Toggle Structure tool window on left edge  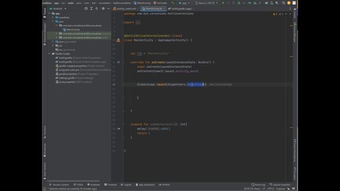click(45, 132)
